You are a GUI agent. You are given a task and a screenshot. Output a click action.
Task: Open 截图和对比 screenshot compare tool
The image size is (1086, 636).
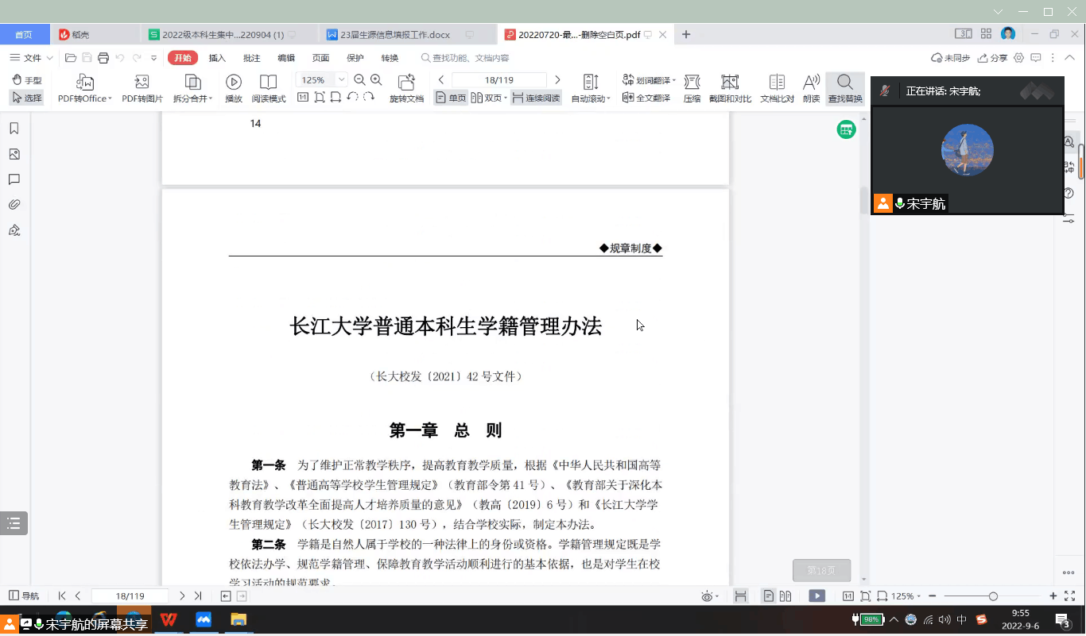click(x=730, y=88)
